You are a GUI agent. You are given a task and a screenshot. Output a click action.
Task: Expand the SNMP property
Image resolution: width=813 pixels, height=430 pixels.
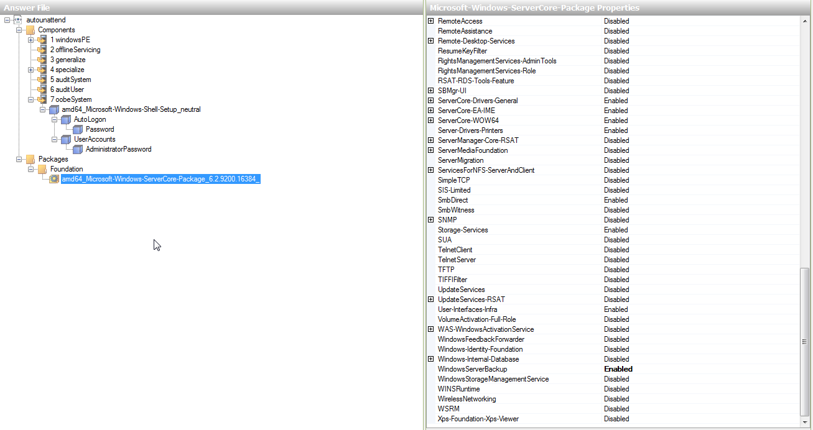coord(430,220)
